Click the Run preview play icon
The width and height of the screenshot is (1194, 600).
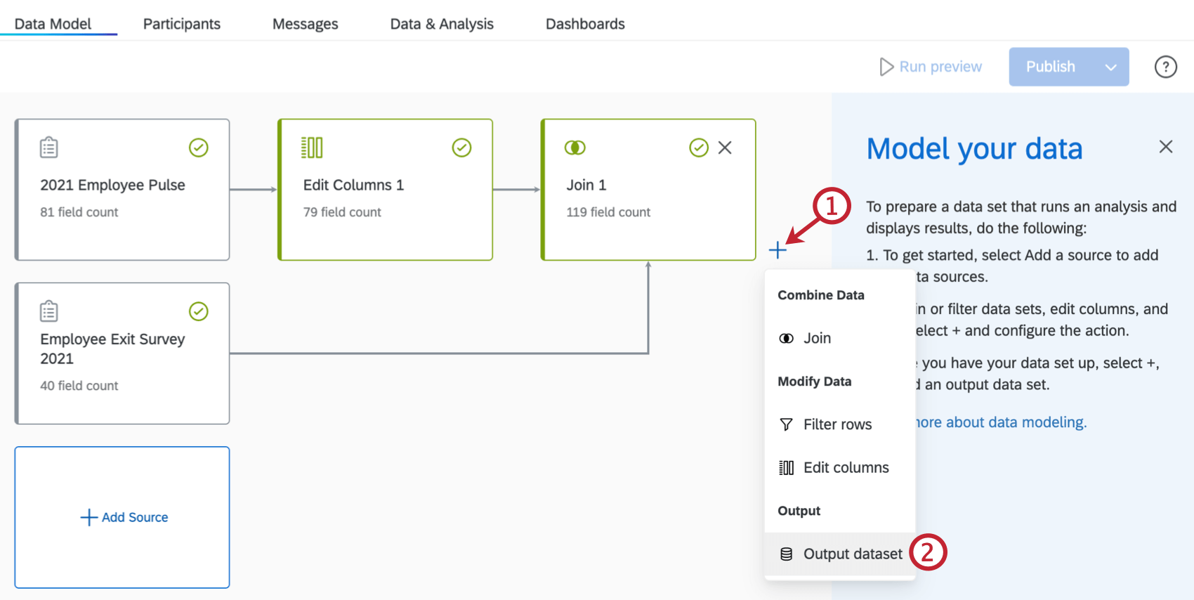pos(886,67)
